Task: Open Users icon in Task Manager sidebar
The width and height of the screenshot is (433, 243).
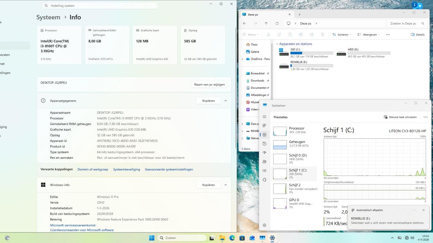Action: (x=265, y=162)
